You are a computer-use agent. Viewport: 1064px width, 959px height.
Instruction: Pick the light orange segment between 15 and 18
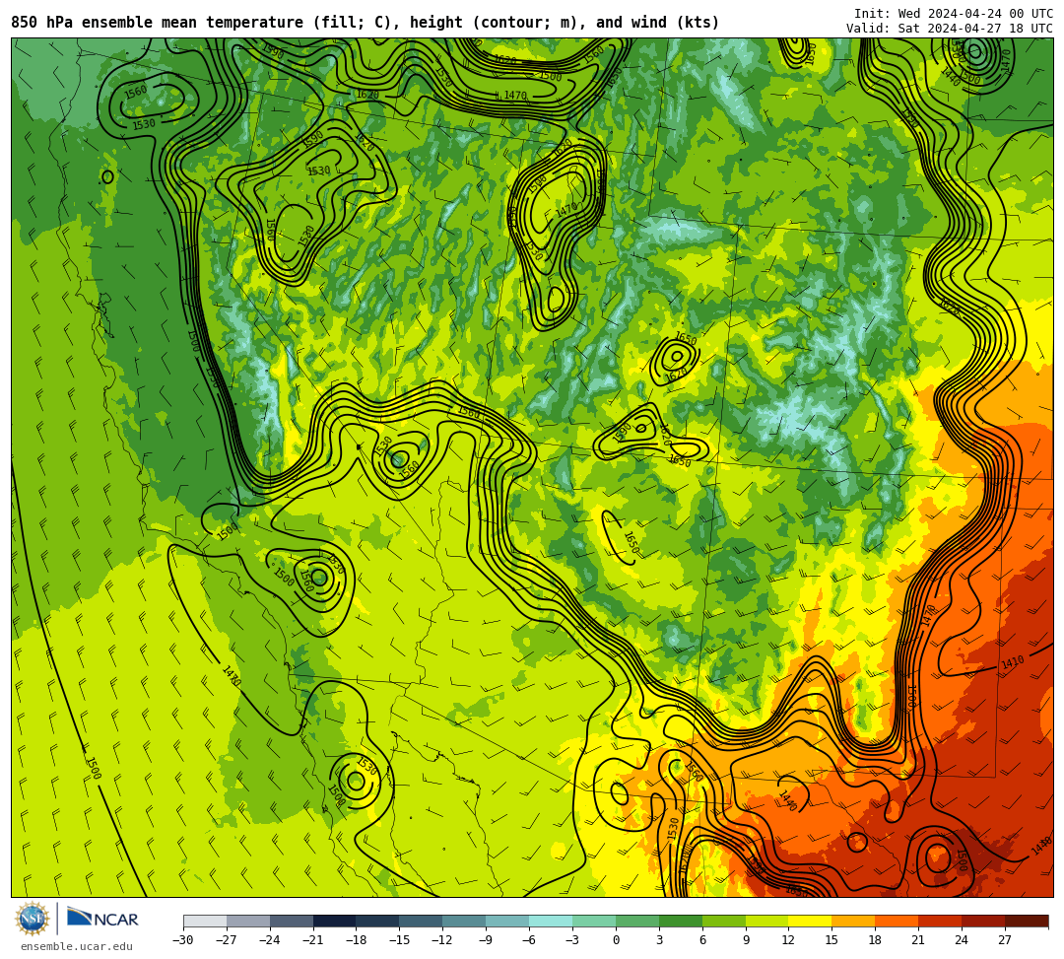[853, 921]
